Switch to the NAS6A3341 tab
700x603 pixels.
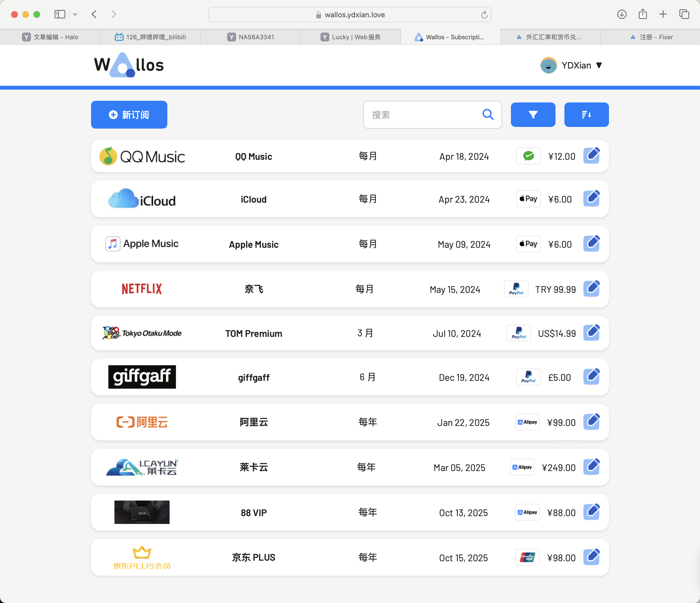250,37
